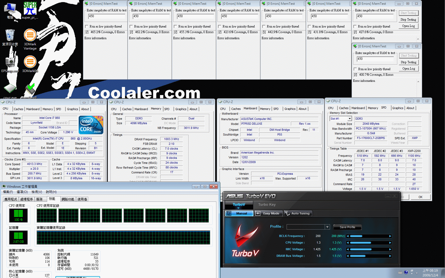Launch the super_pi desktop shortcut
This screenshot has height=278, width=445.
pyautogui.click(x=30, y=11)
